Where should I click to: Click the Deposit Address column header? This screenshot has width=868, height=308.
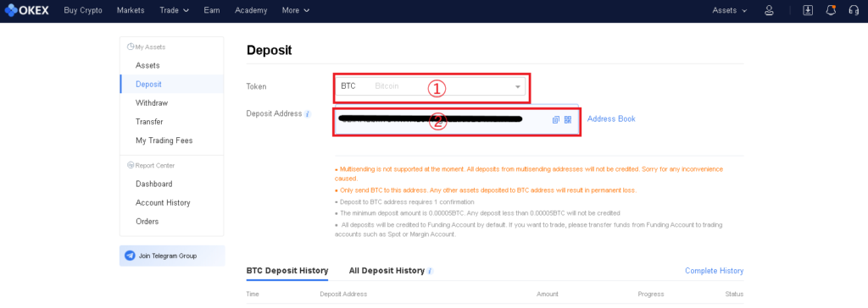pos(343,294)
